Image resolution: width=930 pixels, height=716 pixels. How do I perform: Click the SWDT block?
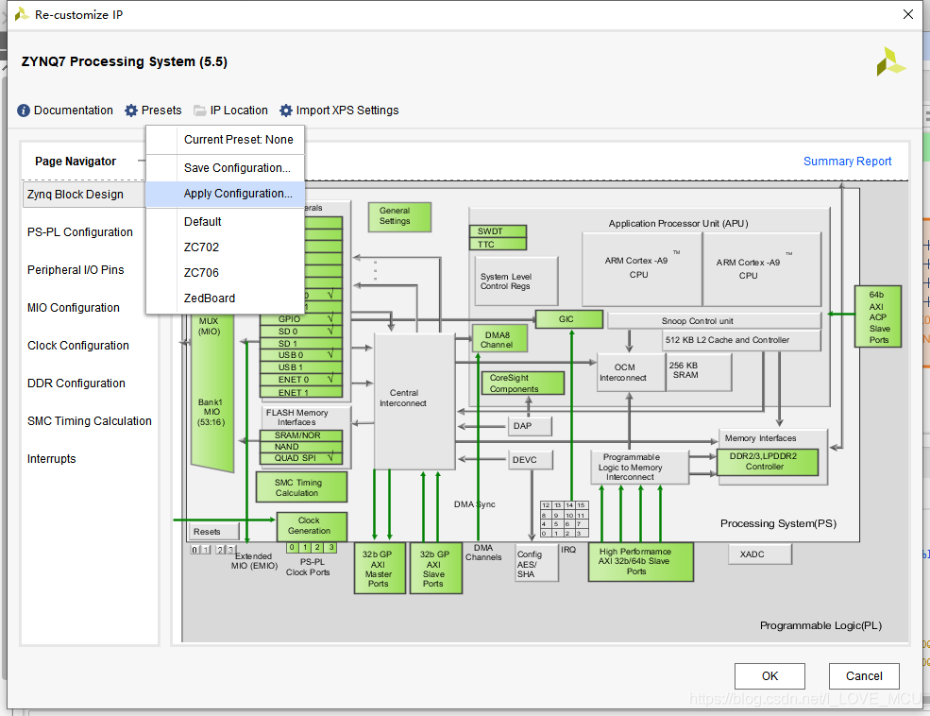pos(498,230)
